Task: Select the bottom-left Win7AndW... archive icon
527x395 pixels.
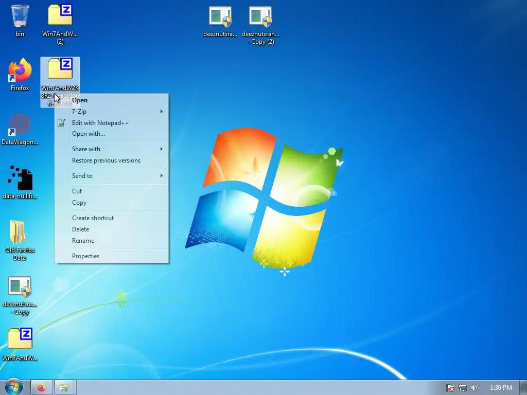Action: point(20,344)
